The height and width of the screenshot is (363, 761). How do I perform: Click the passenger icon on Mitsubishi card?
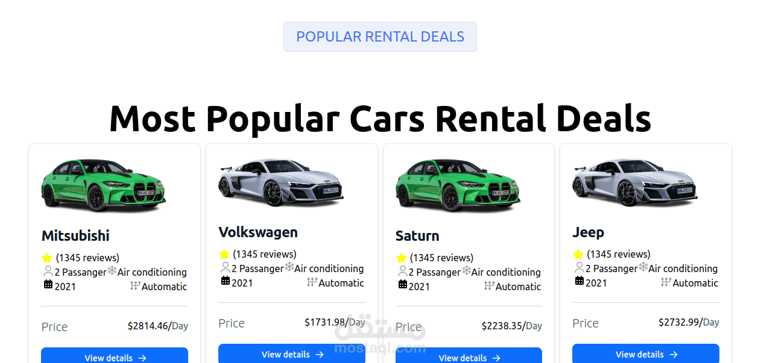pyautogui.click(x=48, y=271)
